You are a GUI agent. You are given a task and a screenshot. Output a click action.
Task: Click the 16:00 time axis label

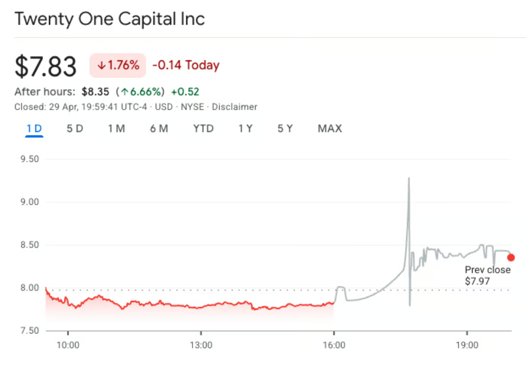tap(333, 345)
